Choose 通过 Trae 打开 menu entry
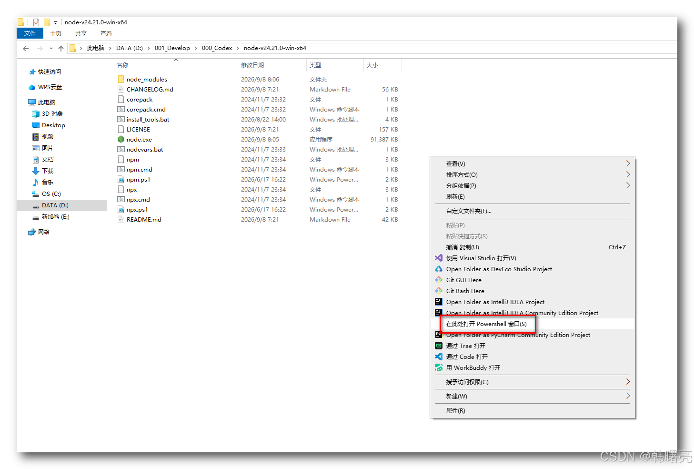Screen dimensions: 694x469 (533, 346)
